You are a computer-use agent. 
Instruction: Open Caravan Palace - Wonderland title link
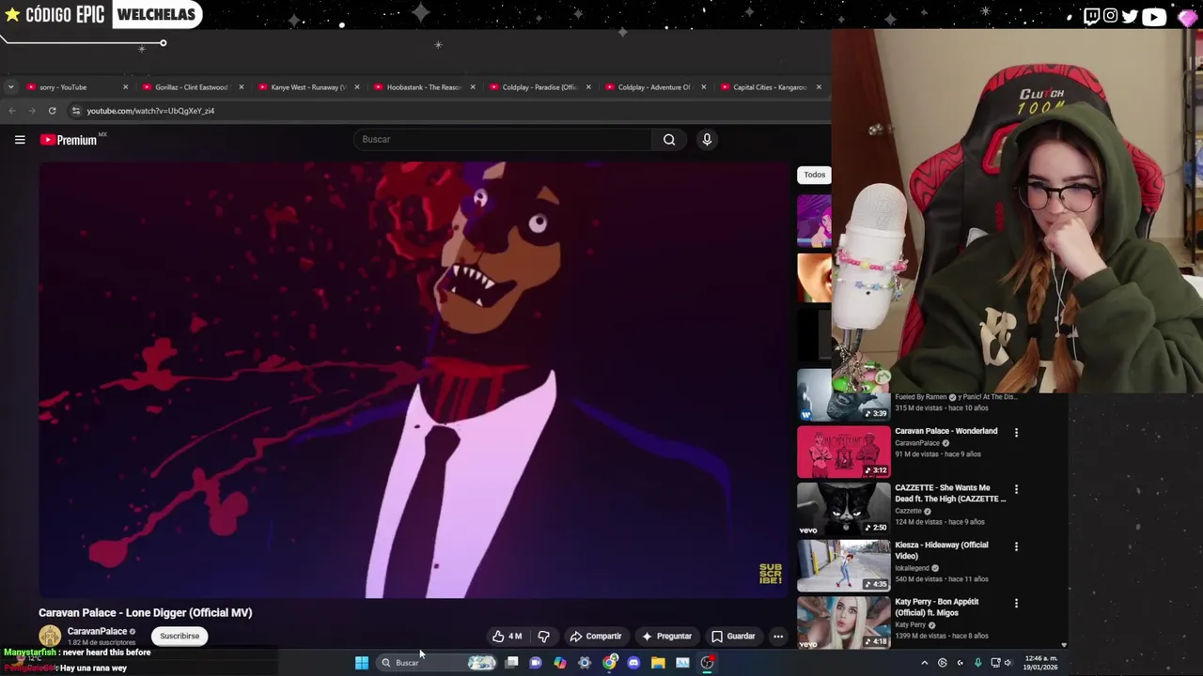tap(945, 431)
